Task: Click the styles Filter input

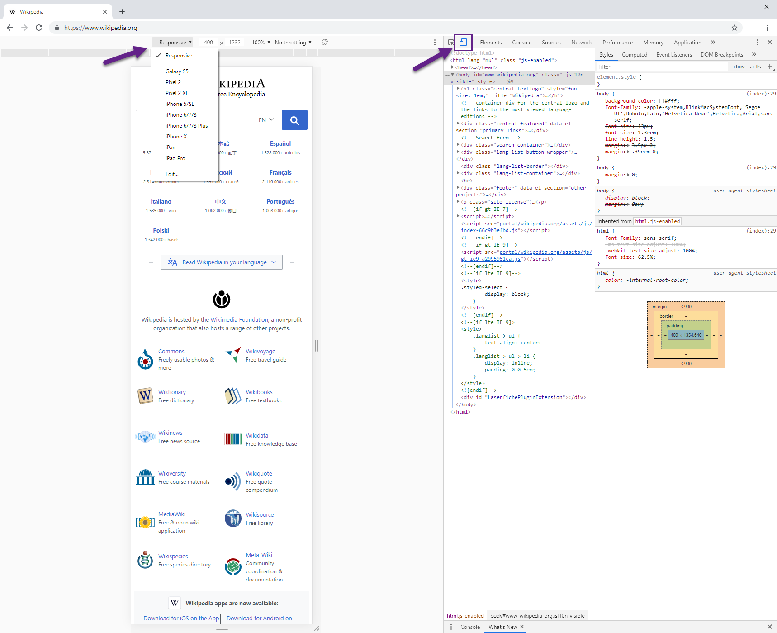Action: (661, 67)
